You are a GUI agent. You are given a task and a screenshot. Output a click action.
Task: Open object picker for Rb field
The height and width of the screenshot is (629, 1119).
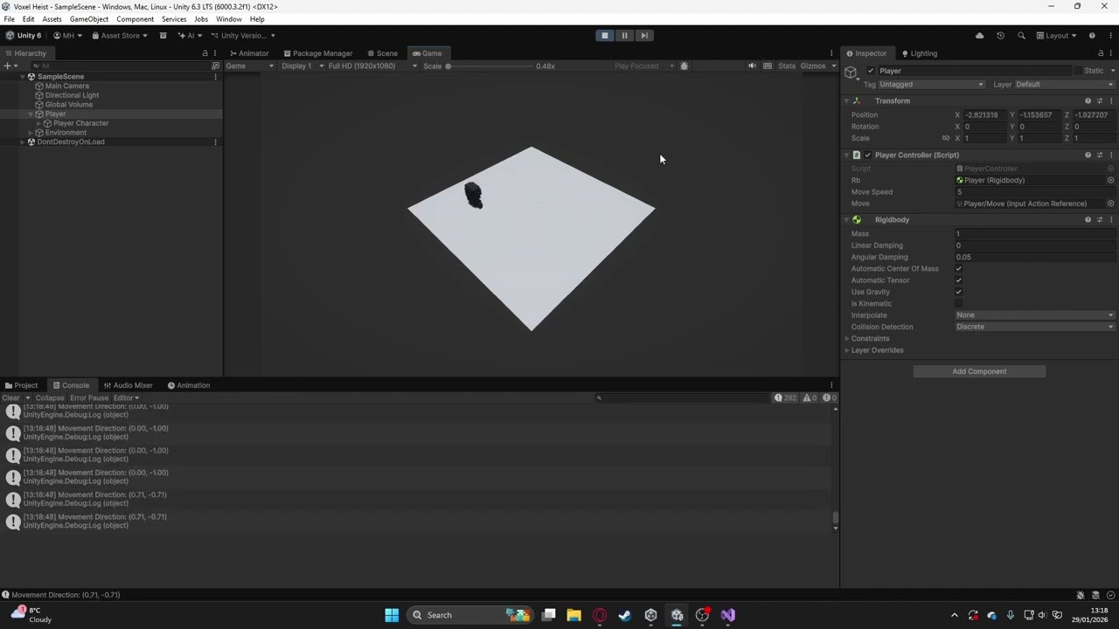pos(1110,180)
